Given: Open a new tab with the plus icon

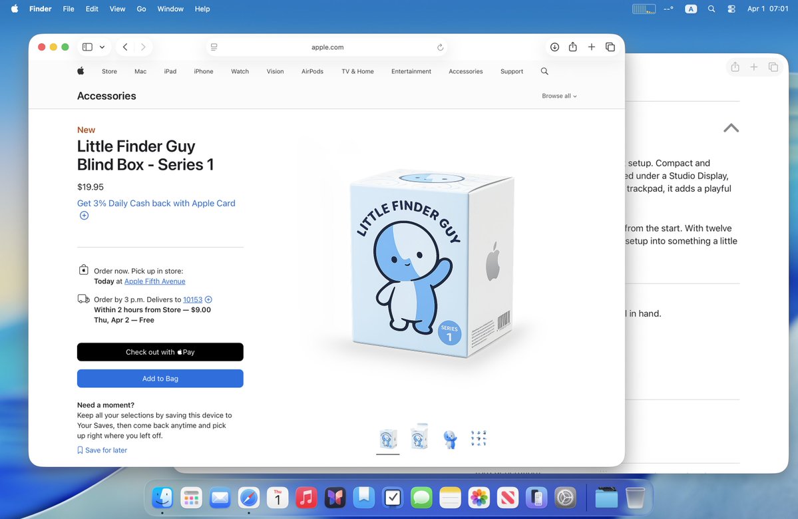Looking at the screenshot, I should tap(591, 47).
